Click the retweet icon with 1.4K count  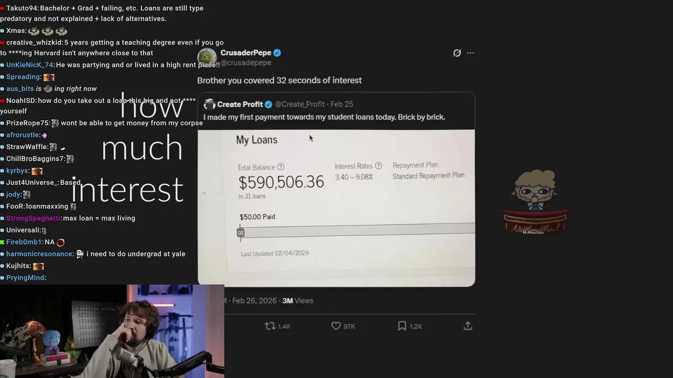pos(270,326)
